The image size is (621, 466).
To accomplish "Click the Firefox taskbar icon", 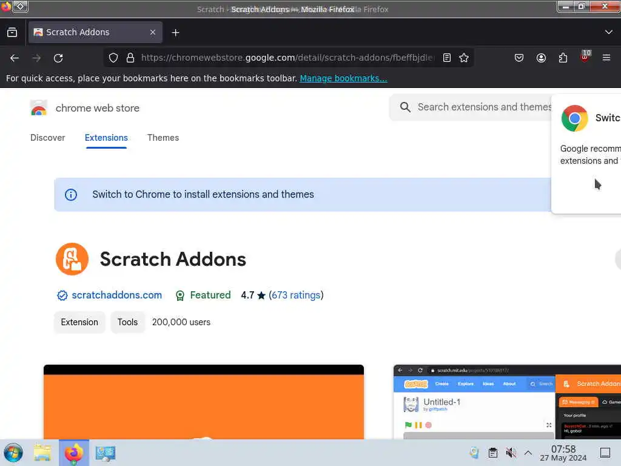I will [74, 453].
